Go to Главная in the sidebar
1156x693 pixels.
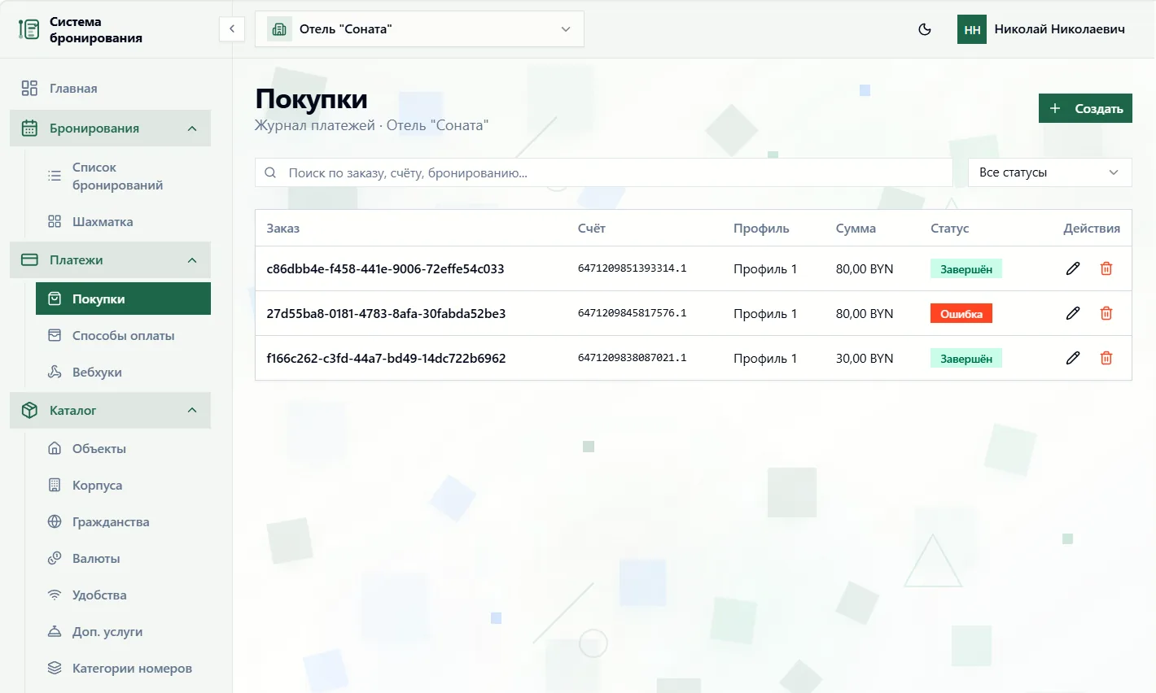[110, 89]
